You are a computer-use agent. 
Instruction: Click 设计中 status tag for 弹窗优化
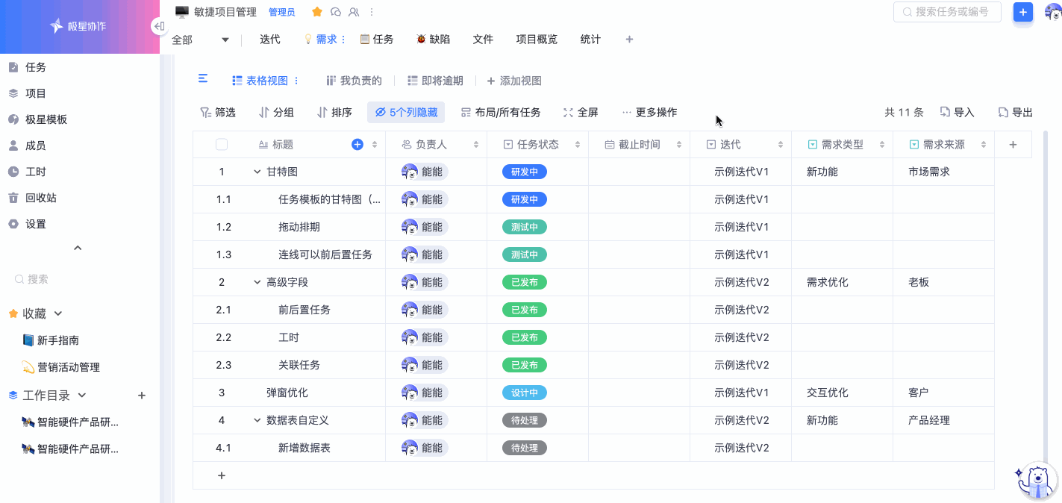[x=525, y=393]
